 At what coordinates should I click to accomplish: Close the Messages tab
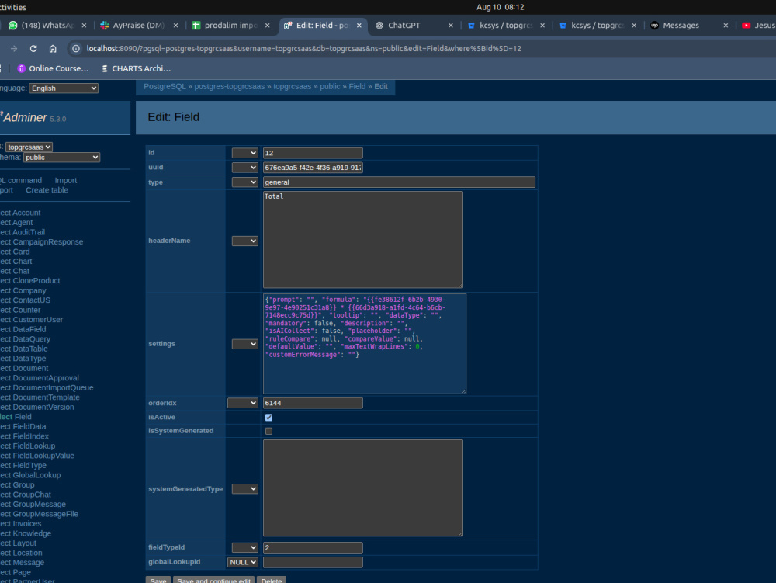coord(726,26)
